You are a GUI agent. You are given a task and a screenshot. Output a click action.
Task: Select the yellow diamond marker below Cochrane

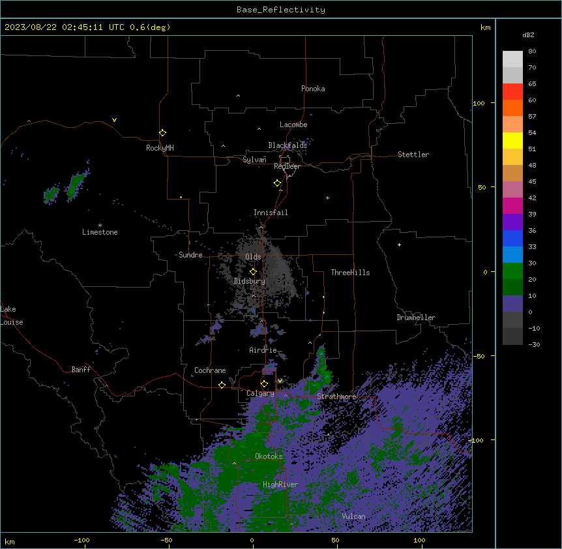point(222,385)
